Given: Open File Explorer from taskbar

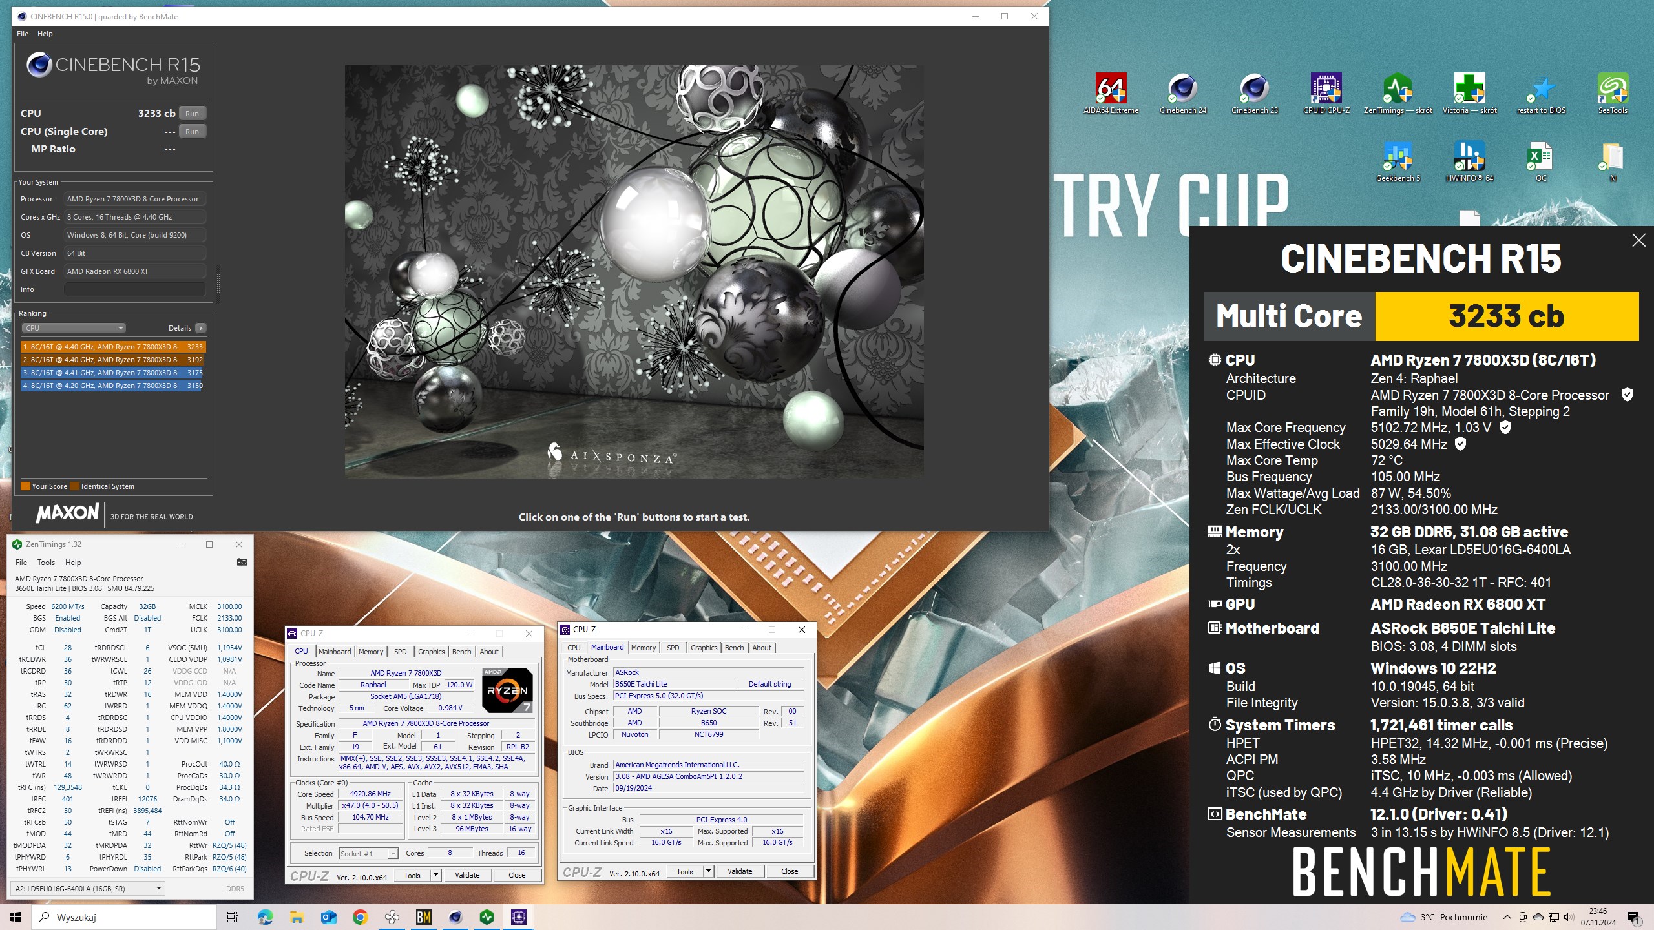Looking at the screenshot, I should [297, 917].
